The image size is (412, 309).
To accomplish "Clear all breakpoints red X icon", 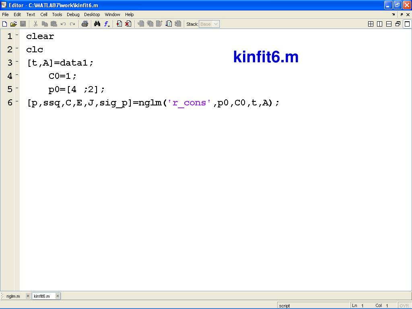I will coord(128,24).
